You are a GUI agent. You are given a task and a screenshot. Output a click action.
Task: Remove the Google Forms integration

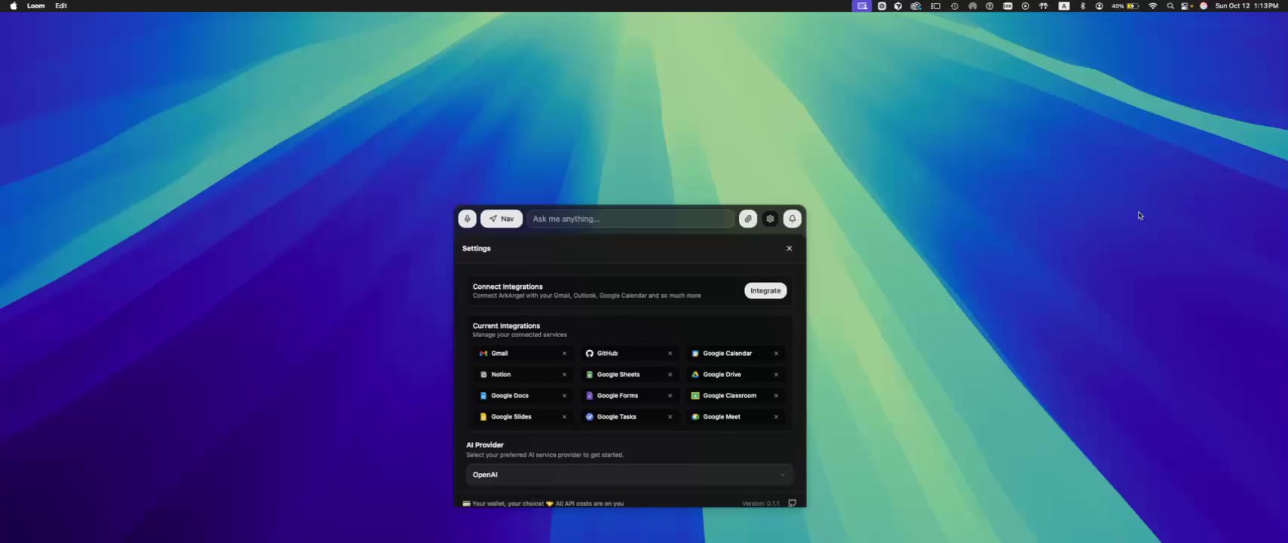pyautogui.click(x=670, y=395)
